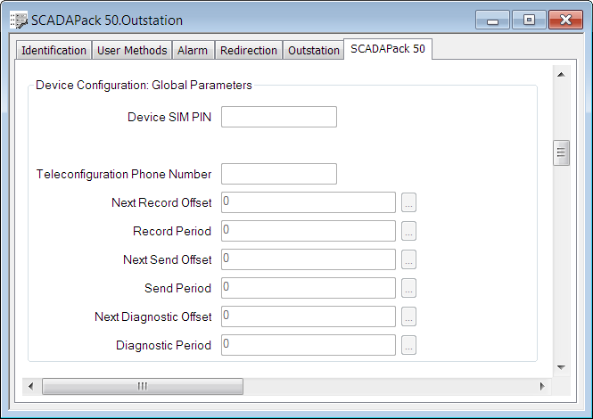
Task: Click the horizontal scrollbar left arrow
Action: pyautogui.click(x=31, y=386)
